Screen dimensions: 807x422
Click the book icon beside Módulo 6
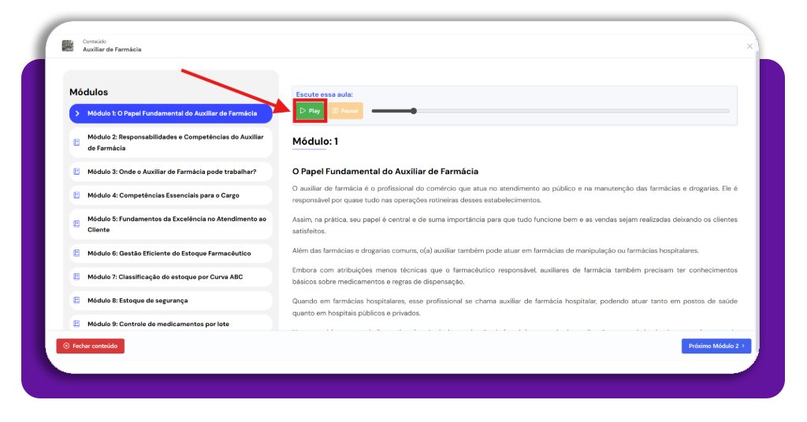76,253
